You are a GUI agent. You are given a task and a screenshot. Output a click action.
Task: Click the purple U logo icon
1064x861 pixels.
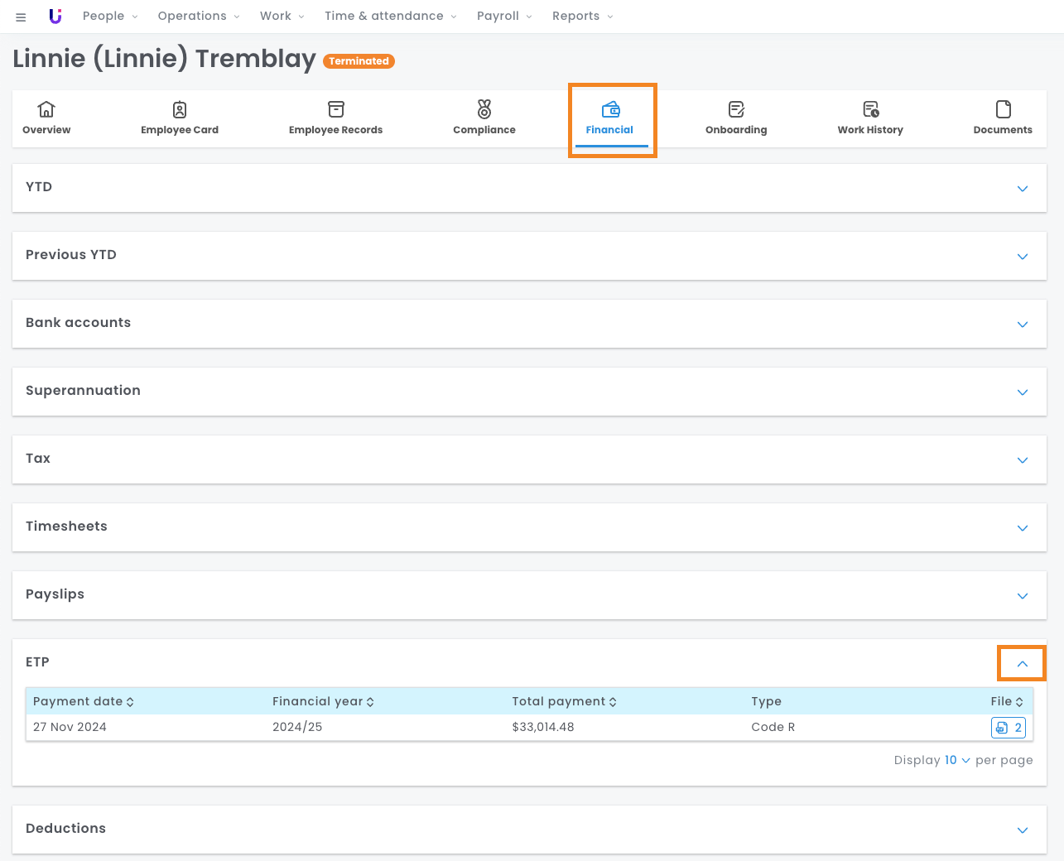(x=55, y=17)
